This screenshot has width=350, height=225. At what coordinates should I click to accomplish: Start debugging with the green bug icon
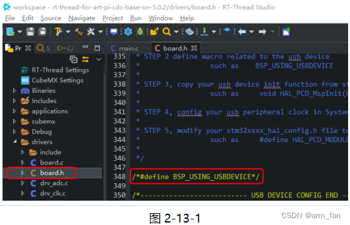click(140, 32)
